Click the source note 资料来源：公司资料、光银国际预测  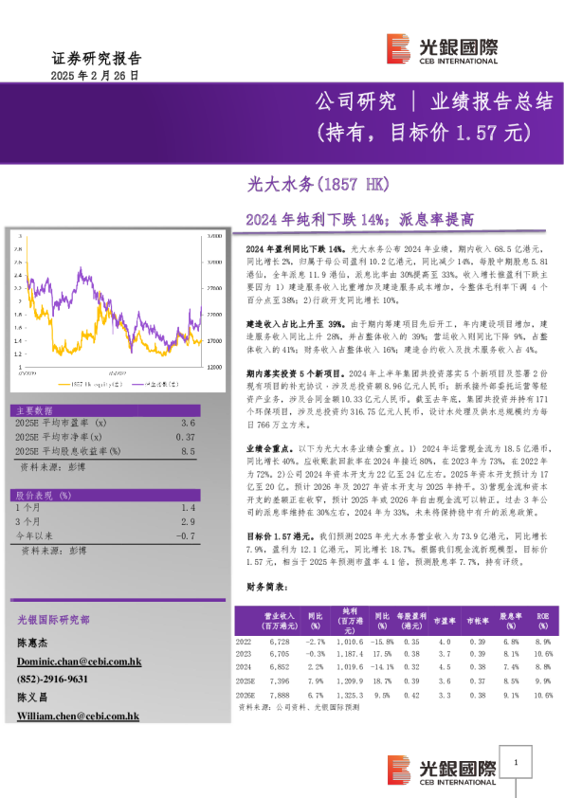tap(299, 707)
